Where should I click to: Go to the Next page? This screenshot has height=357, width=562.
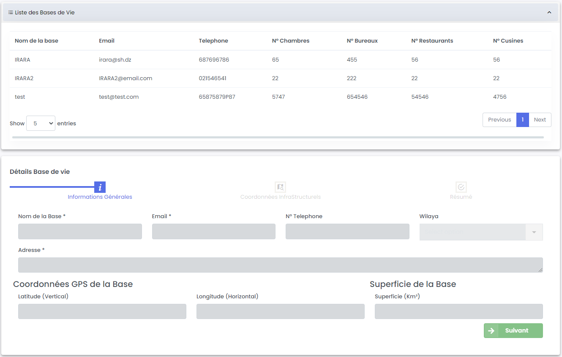pyautogui.click(x=540, y=120)
